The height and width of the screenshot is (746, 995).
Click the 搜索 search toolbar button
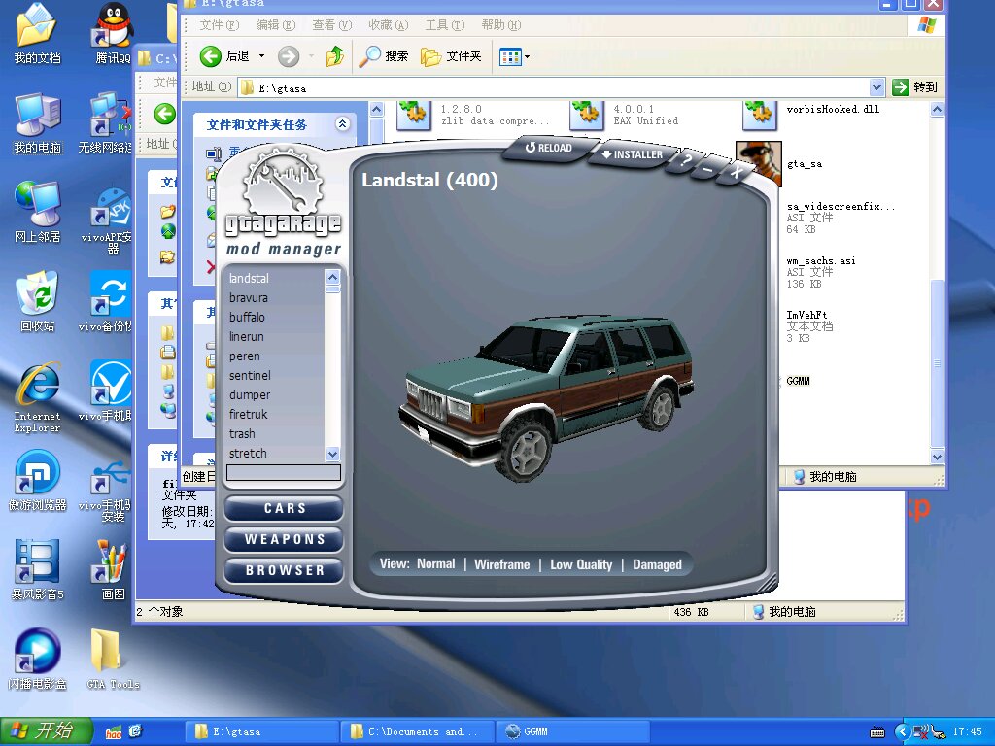[x=383, y=56]
